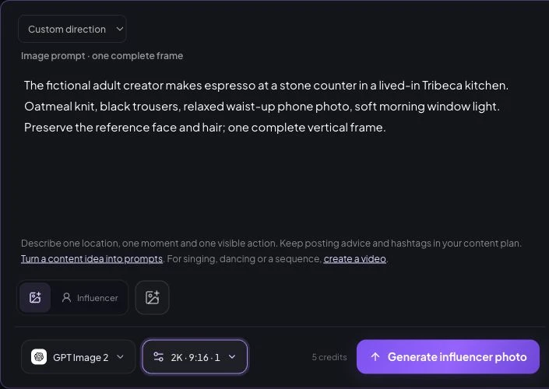549x389 pixels.
Task: Click the OpenAI logo in the model selector
Action: (x=39, y=357)
